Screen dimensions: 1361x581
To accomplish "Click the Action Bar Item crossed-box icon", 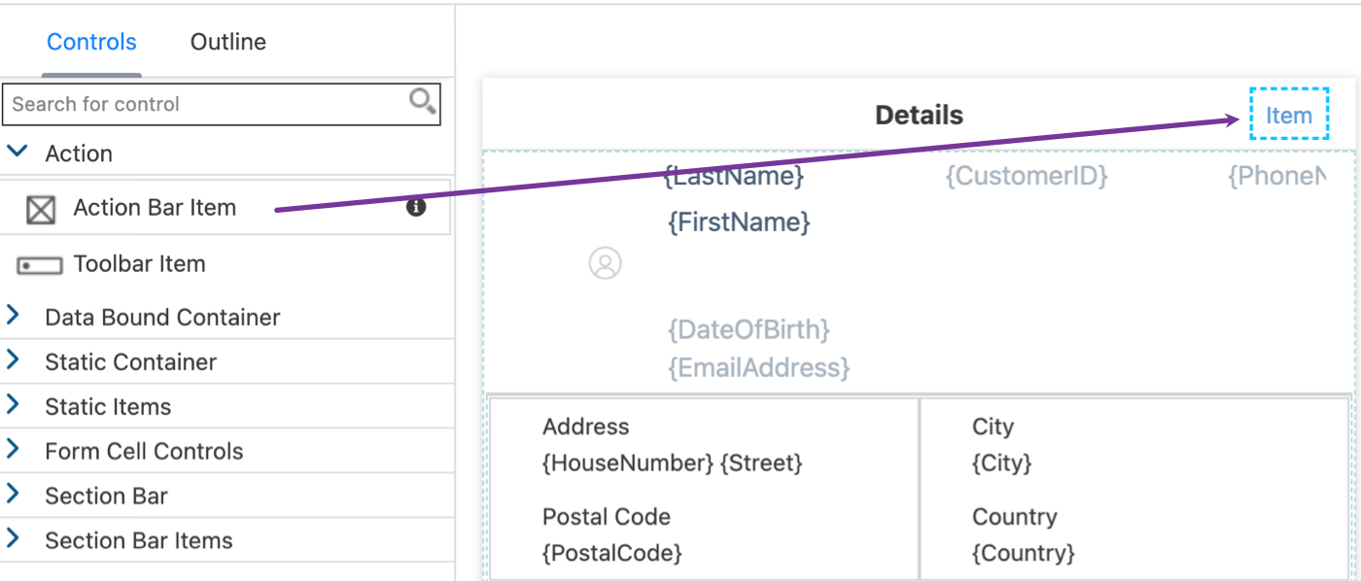I will [40, 209].
